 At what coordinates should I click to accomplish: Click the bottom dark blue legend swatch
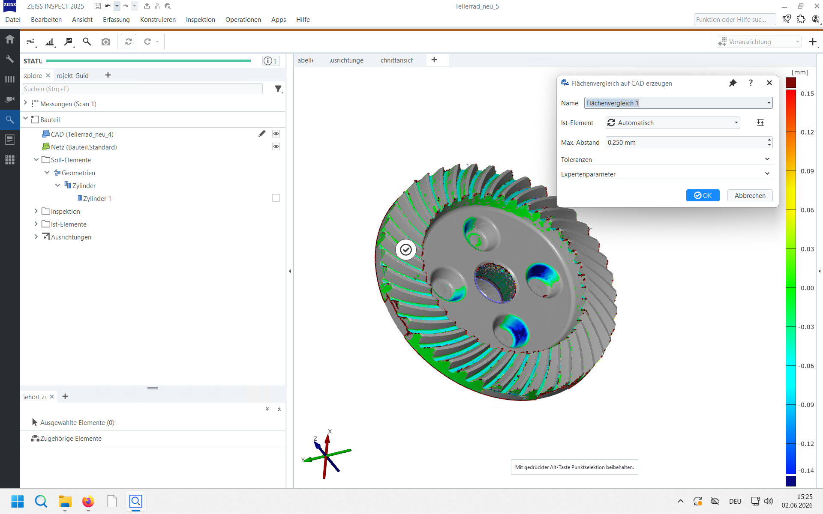click(x=791, y=481)
